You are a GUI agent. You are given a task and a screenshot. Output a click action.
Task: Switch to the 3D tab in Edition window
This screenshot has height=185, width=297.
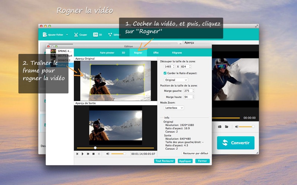[x=123, y=53]
